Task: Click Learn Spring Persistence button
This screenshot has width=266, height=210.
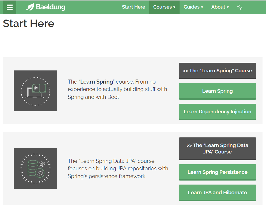Action: point(218,172)
